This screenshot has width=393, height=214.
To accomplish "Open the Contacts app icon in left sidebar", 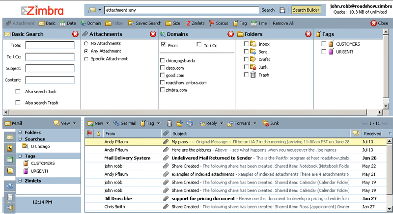I will (x=10, y=148).
